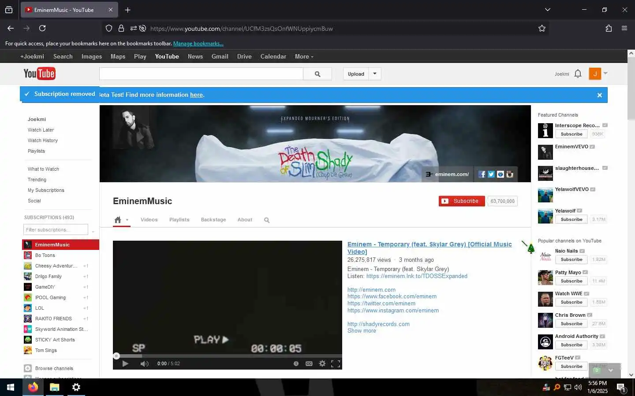Subscribe to Naio Nails channel
The height and width of the screenshot is (396, 635).
pyautogui.click(x=571, y=260)
